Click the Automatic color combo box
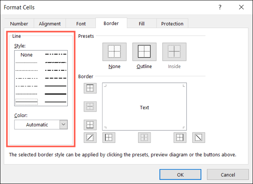This screenshot has height=184, width=253. (37, 124)
